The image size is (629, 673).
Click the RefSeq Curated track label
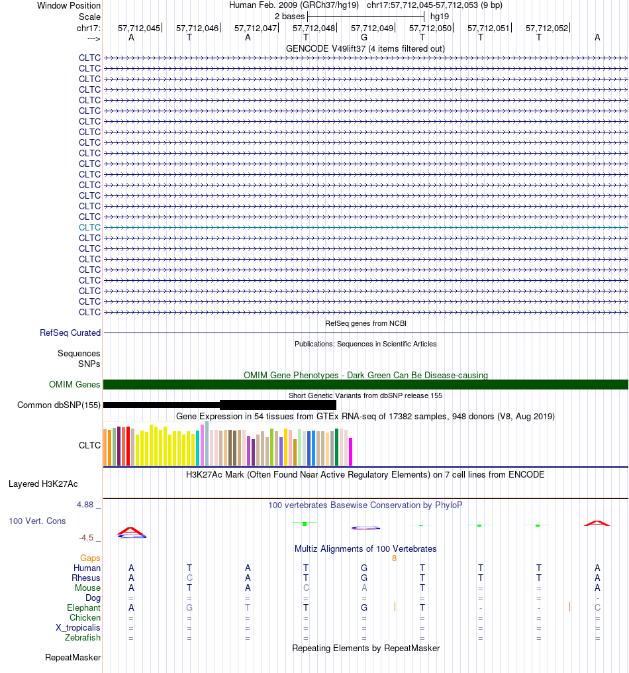click(x=70, y=333)
